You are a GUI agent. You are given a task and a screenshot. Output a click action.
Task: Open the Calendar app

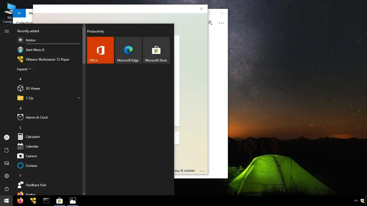tap(49, 146)
